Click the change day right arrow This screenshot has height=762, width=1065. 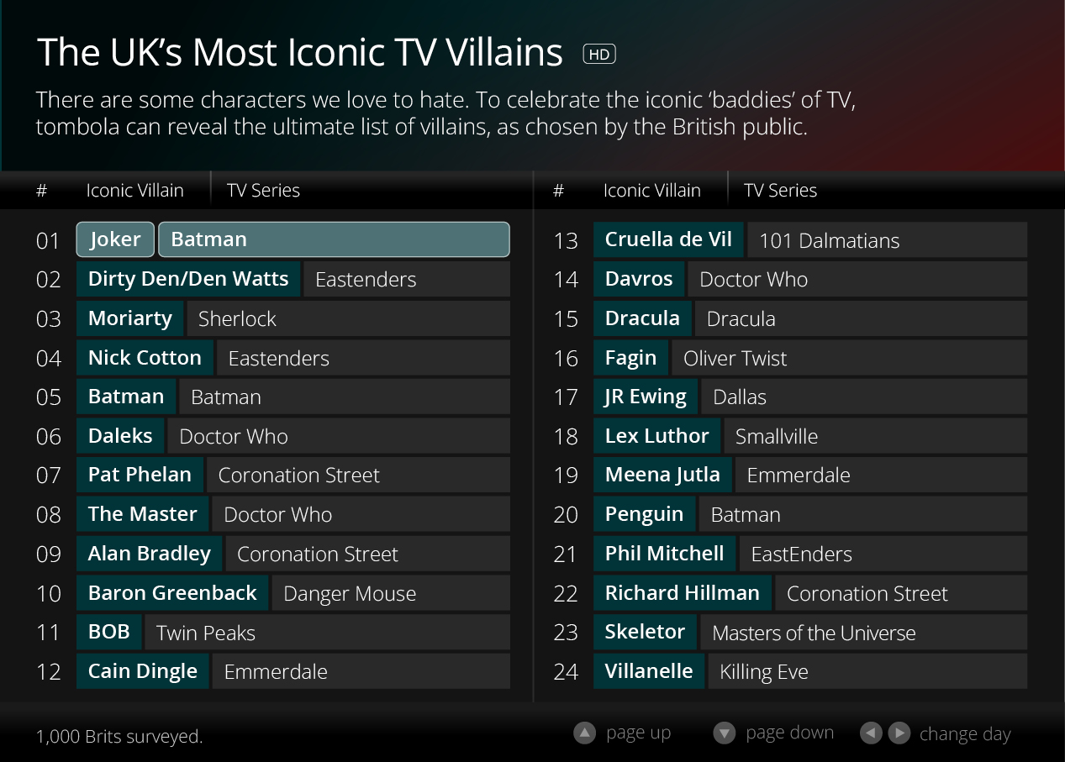point(899,733)
